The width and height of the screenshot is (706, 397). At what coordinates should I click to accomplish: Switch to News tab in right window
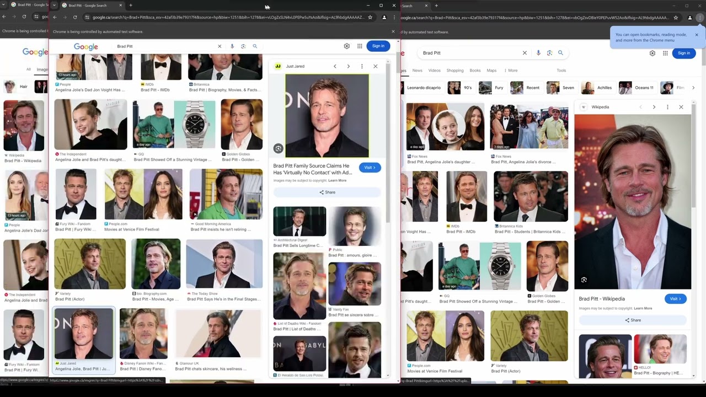click(x=418, y=71)
